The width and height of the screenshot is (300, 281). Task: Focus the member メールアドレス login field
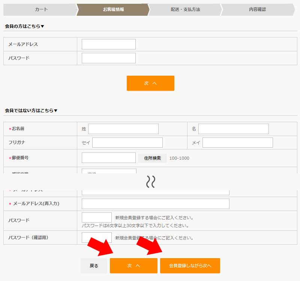[x=108, y=44]
